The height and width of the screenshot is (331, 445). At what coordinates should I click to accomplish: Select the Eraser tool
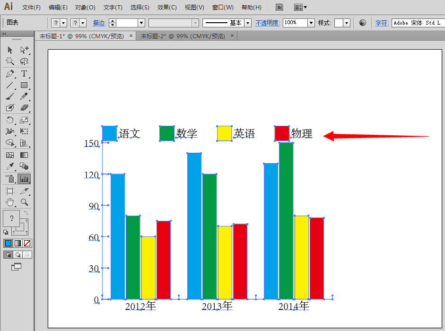tap(25, 108)
